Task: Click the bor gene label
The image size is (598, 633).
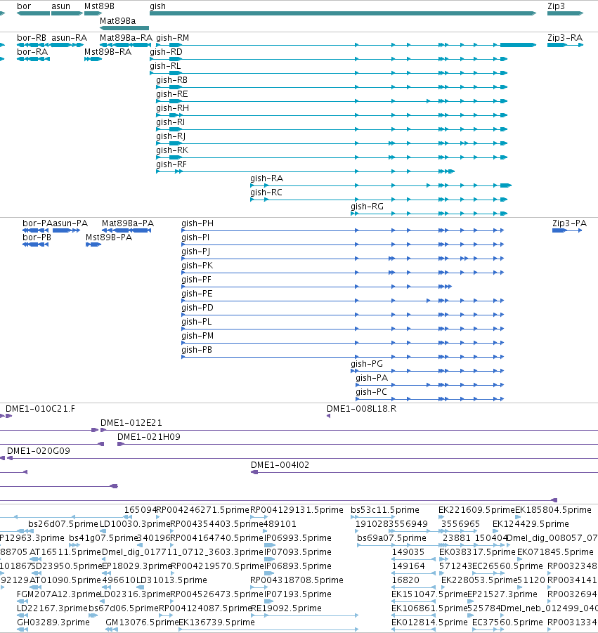Action: [x=24, y=6]
